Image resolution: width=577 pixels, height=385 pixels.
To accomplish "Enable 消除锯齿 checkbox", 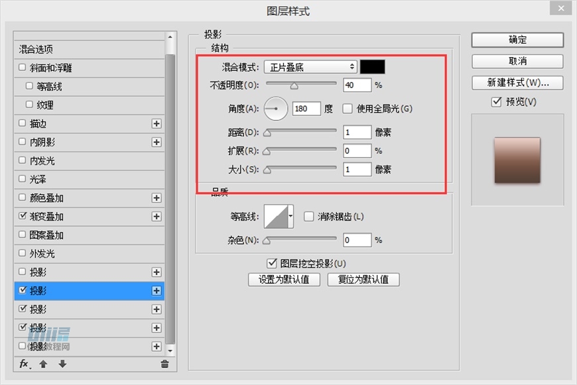I will click(309, 216).
